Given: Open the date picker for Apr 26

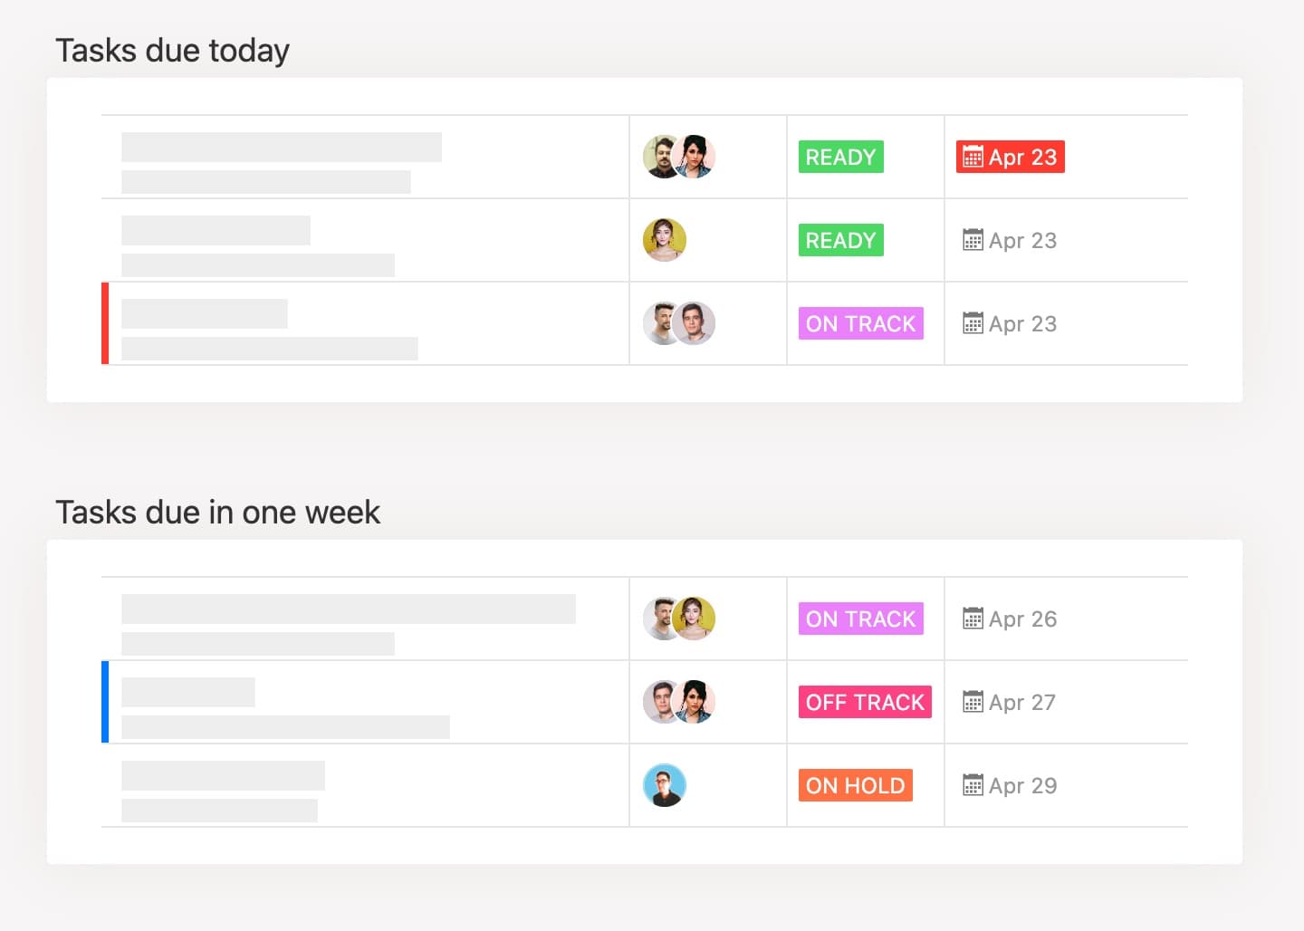Looking at the screenshot, I should [x=1008, y=619].
